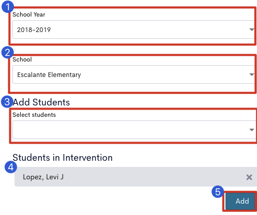Screen dimensions: 257x215
Task: Remove Lopez, Levi J with the X icon
Action: pos(249,177)
